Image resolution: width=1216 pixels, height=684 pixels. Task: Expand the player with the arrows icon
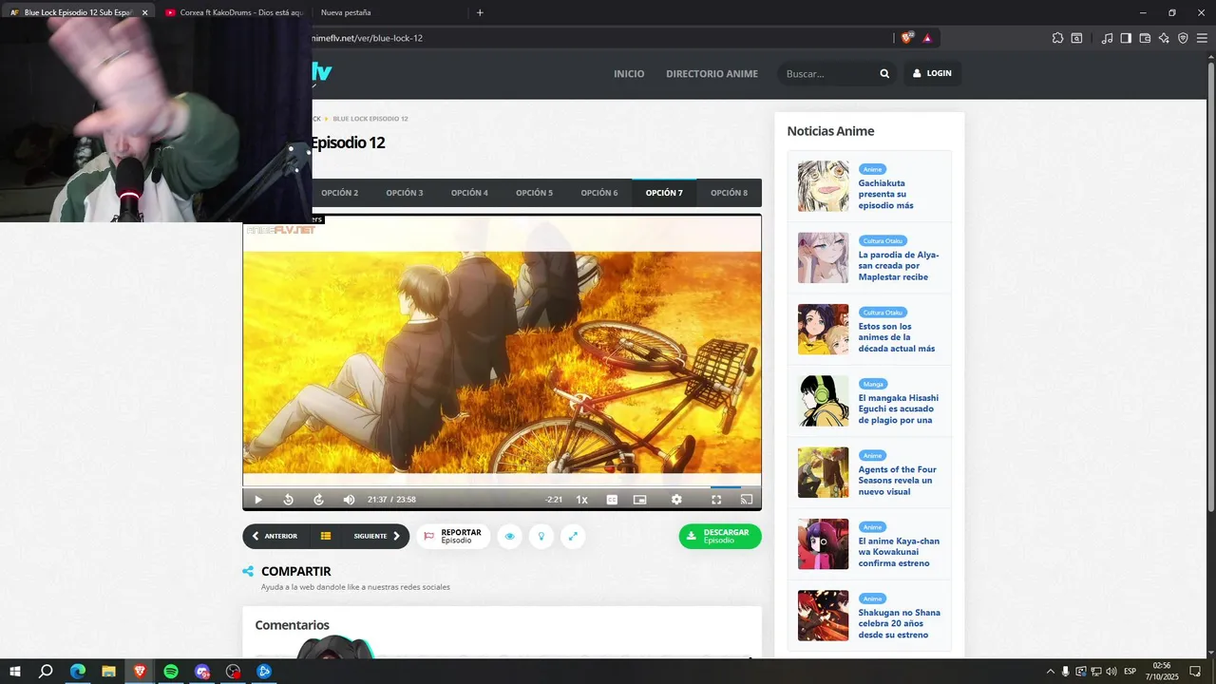point(573,537)
